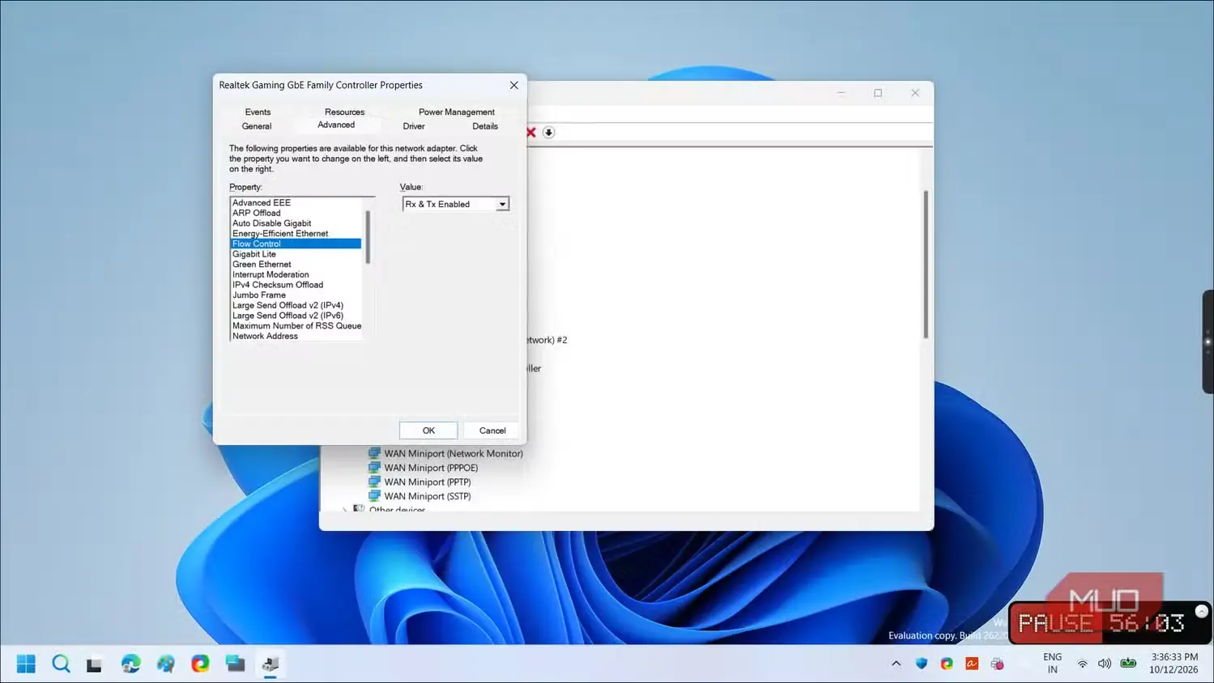The height and width of the screenshot is (683, 1214).
Task: Click the Device Manager taskbar icon
Action: (270, 664)
